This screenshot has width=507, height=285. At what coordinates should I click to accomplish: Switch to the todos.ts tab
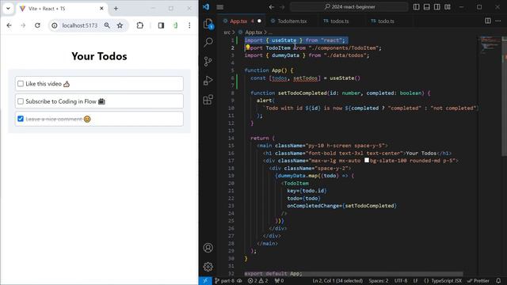pyautogui.click(x=339, y=21)
